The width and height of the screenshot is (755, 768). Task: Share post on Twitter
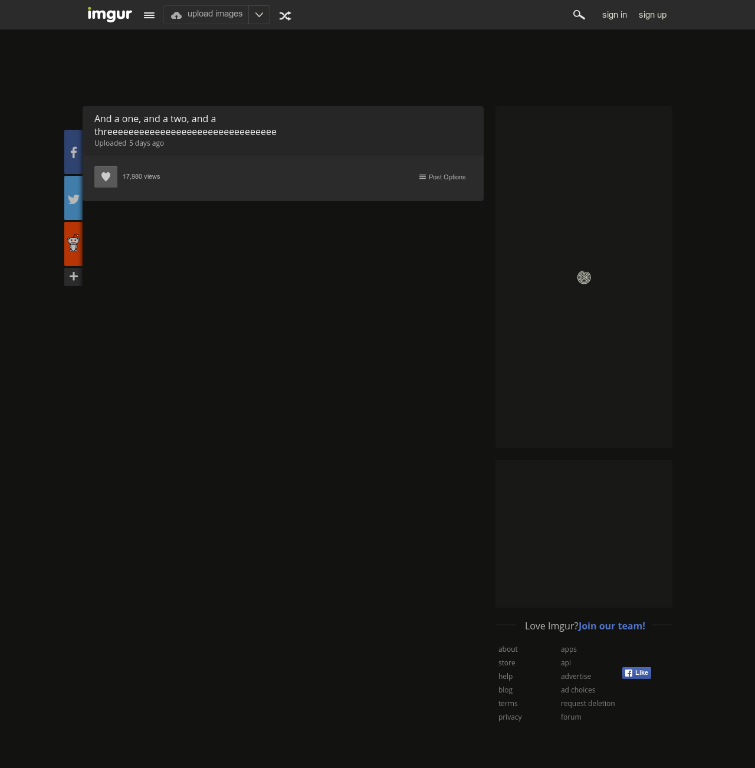(73, 198)
